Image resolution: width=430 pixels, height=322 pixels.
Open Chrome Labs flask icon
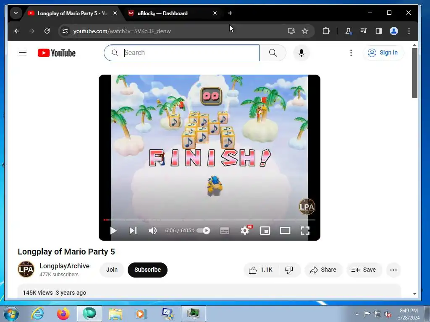pos(348,31)
